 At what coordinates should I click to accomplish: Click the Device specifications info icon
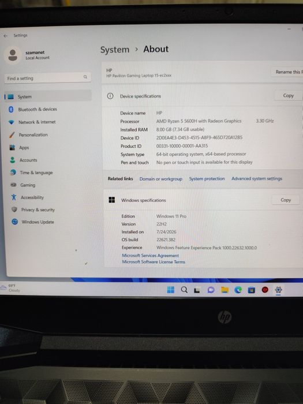110,96
